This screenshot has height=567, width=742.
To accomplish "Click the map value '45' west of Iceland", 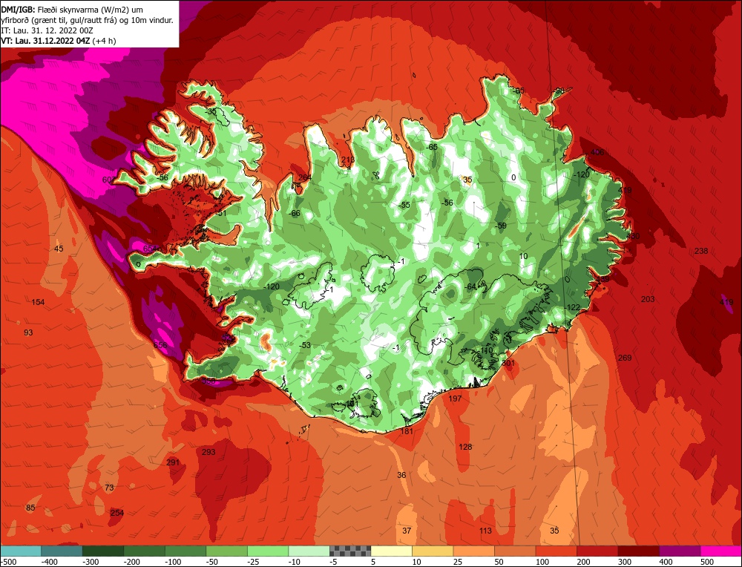I will tap(59, 249).
